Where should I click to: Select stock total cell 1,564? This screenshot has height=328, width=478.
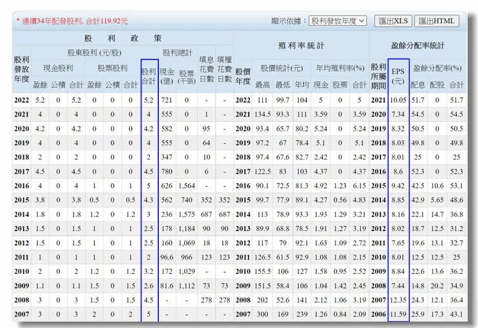[187, 186]
